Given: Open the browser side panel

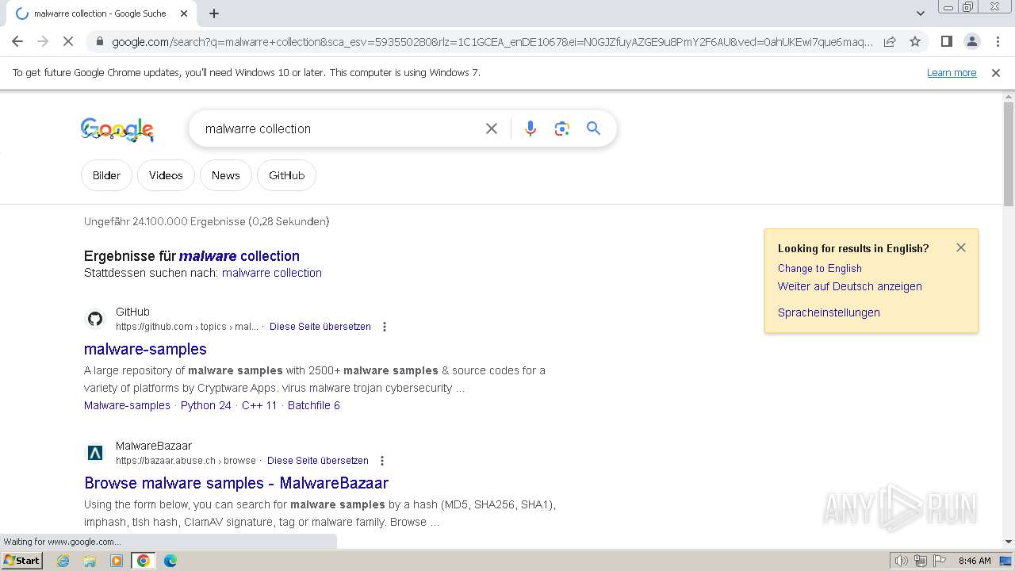Looking at the screenshot, I should 946,41.
